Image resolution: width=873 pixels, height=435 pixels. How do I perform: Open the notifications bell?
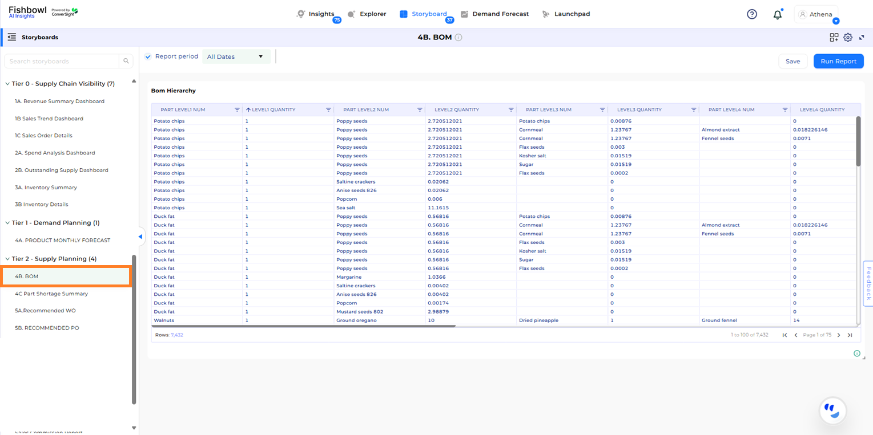coord(777,15)
